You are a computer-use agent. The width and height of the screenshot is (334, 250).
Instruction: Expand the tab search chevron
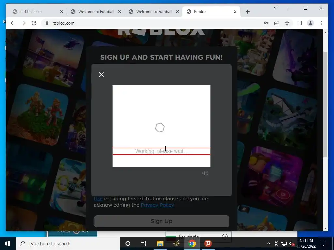275,8
